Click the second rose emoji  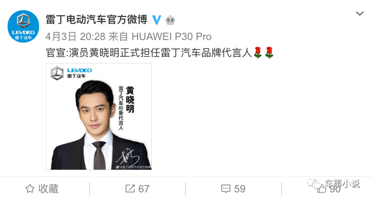[269, 53]
